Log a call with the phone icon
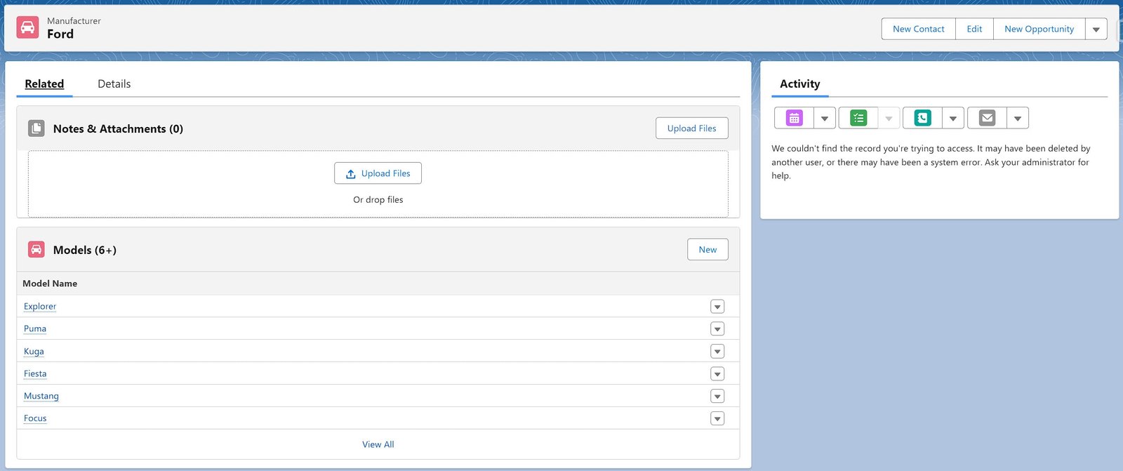The width and height of the screenshot is (1123, 471). 922,118
